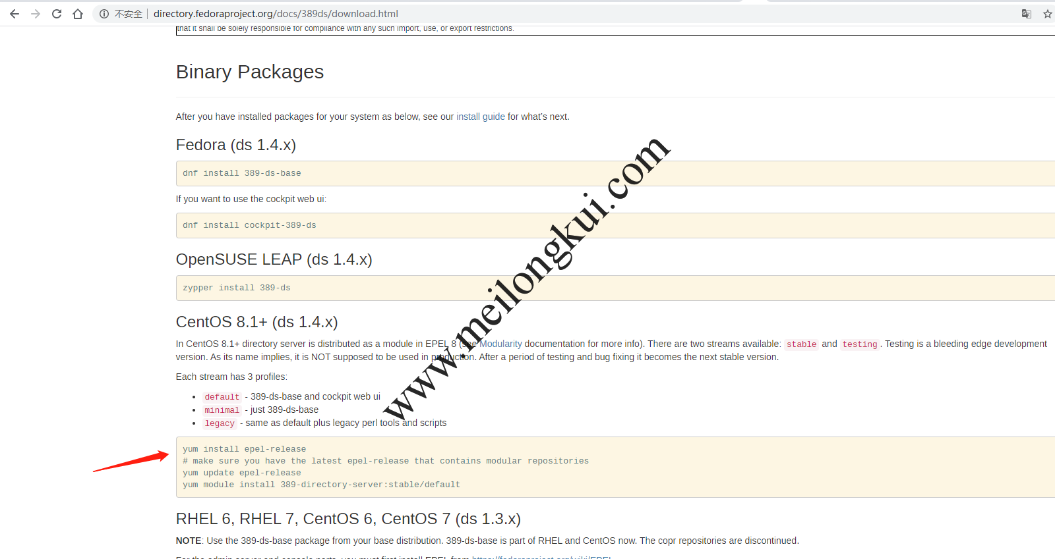This screenshot has width=1055, height=559.
Task: Click the NOTE paragraph about 389-ds-base
Action: coord(487,541)
